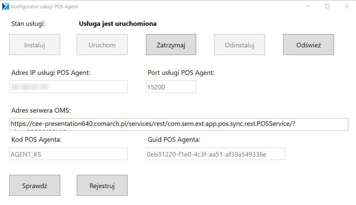The width and height of the screenshot is (356, 205).
Task: Maximize the configurator window
Action: 327,6
